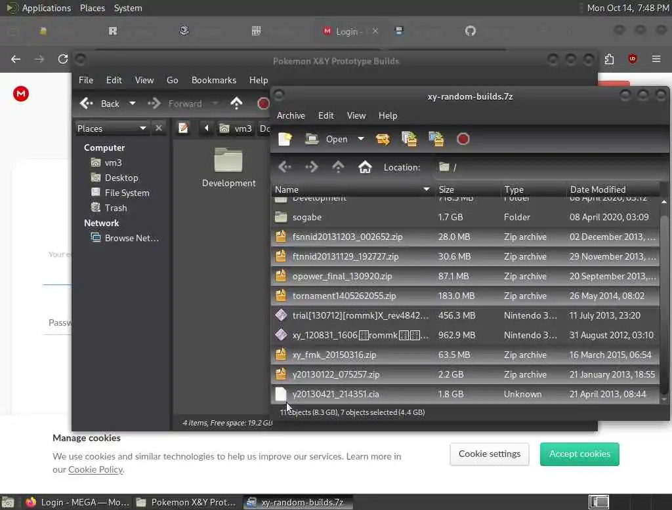Viewport: 672px width, 510px height.
Task: Close the Places sidebar pane
Action: [159, 128]
